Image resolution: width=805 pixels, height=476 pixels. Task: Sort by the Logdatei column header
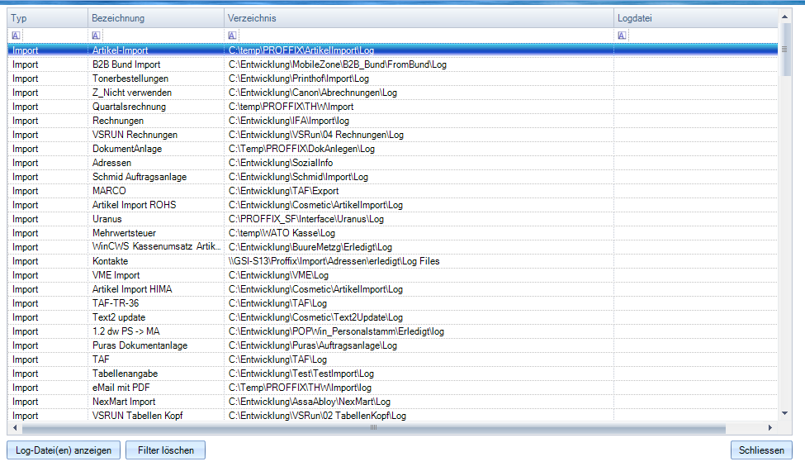click(635, 18)
